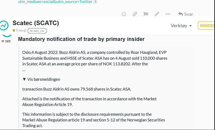Image resolution: width=215 pixels, height=130 pixels.
Task: Open the Energi category link
Action: click(x=21, y=30)
